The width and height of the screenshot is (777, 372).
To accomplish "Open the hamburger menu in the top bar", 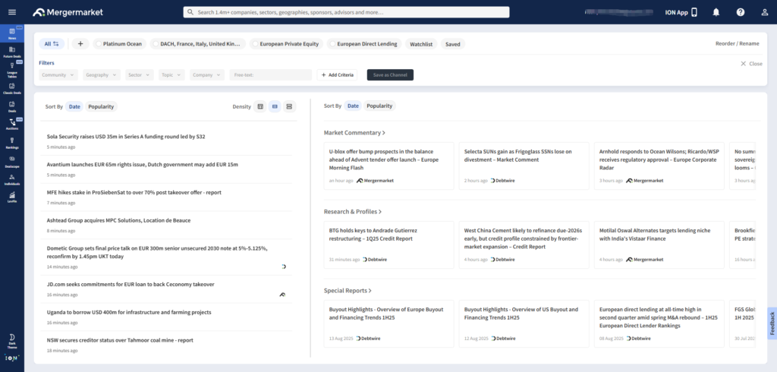I will tap(11, 12).
